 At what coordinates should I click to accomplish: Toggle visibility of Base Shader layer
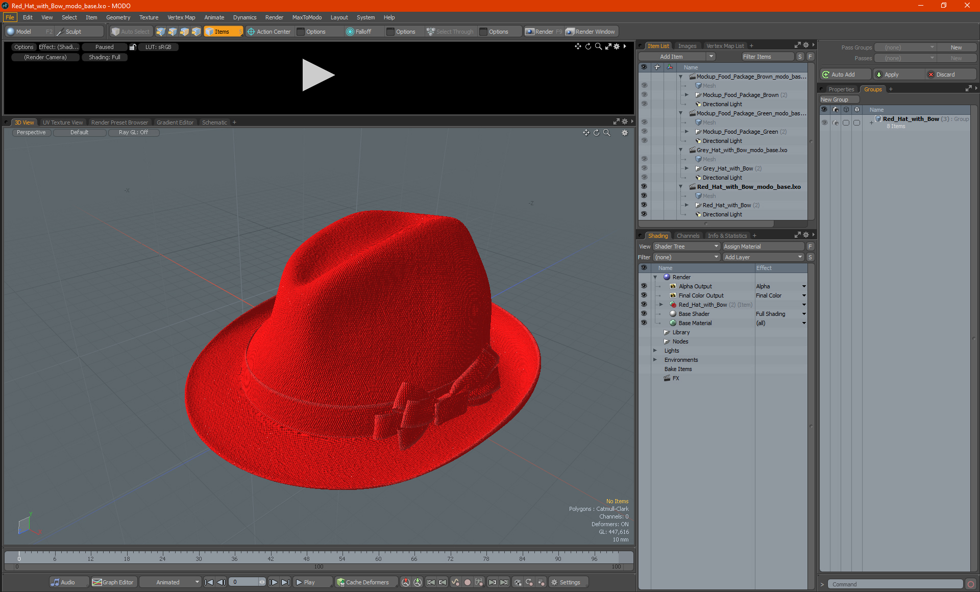tap(644, 314)
